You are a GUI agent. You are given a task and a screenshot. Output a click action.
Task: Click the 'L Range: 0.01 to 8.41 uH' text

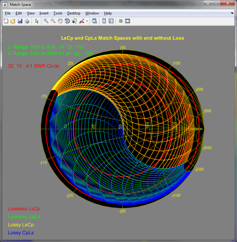click(46, 47)
